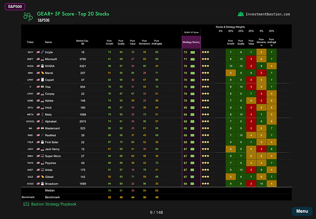Click the Intuit company name
This screenshot has width=316, height=219.
coord(48,108)
